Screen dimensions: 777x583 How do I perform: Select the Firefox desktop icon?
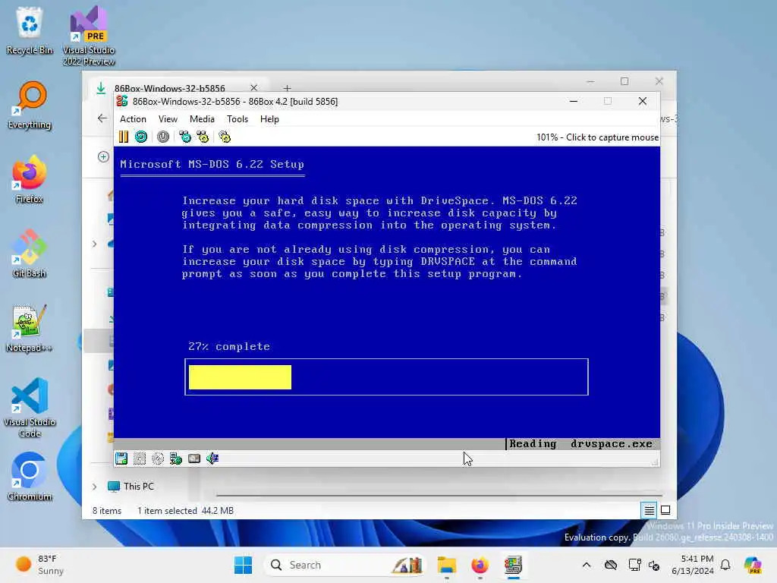click(x=30, y=179)
